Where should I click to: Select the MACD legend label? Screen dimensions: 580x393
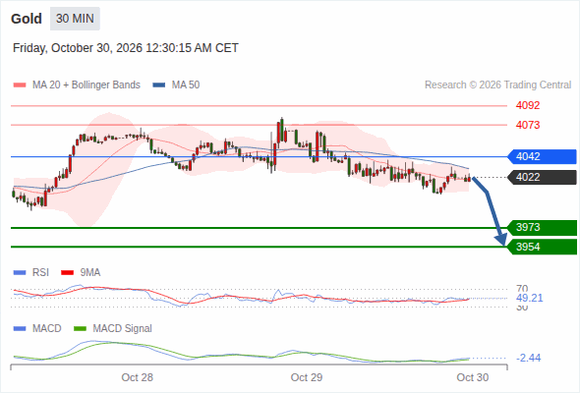[47, 329]
